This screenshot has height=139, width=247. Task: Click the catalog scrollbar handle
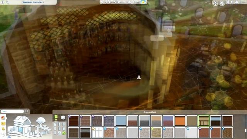(245, 131)
